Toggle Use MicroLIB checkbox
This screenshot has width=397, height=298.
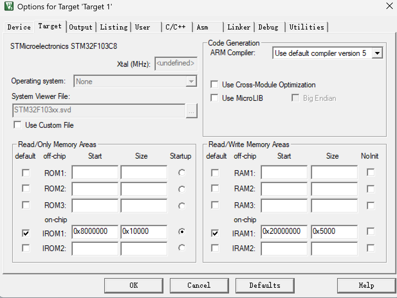point(214,98)
